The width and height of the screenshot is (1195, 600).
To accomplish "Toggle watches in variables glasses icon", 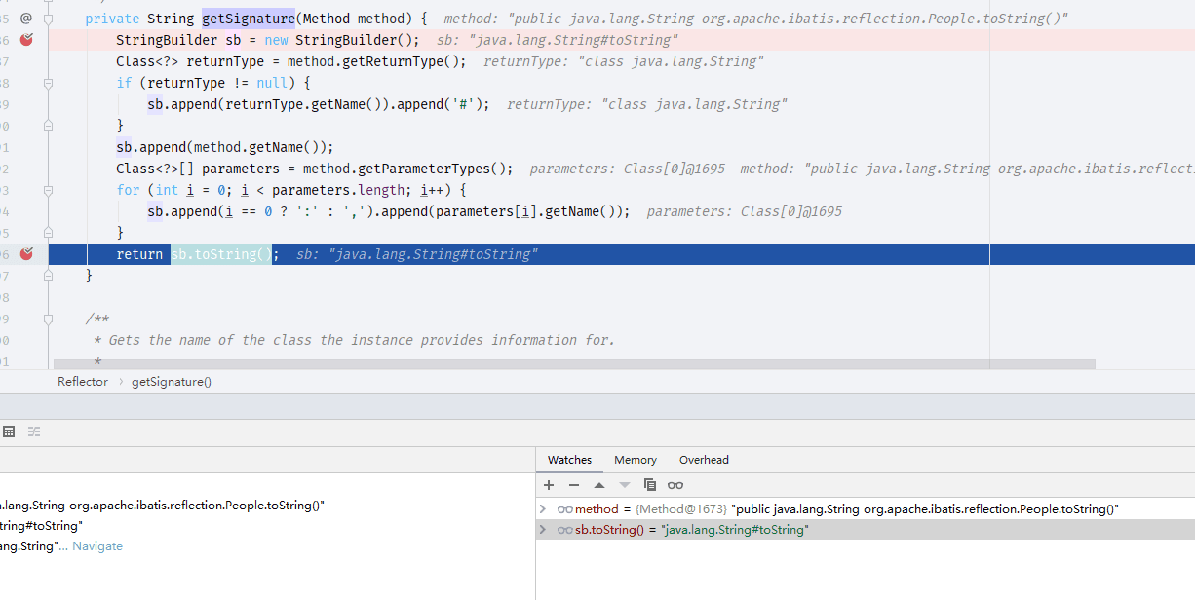I will pyautogui.click(x=675, y=485).
